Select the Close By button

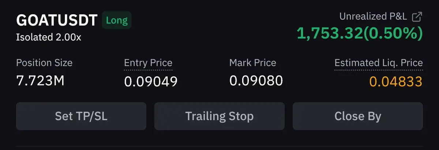(357, 116)
